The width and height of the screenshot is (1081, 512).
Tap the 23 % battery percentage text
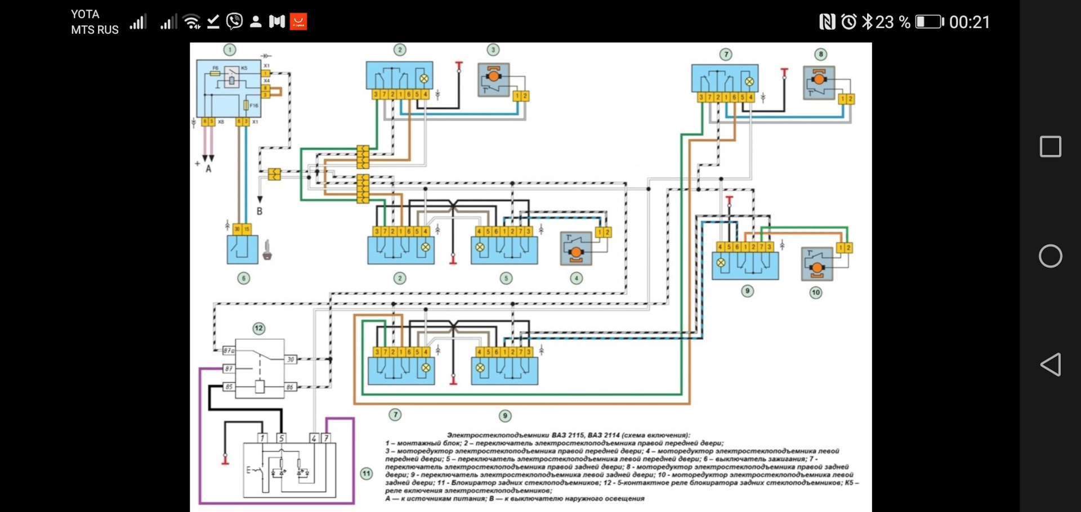[893, 22]
